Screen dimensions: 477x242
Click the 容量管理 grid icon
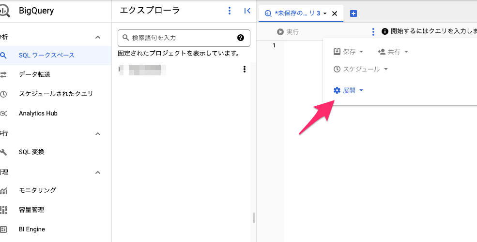3,210
